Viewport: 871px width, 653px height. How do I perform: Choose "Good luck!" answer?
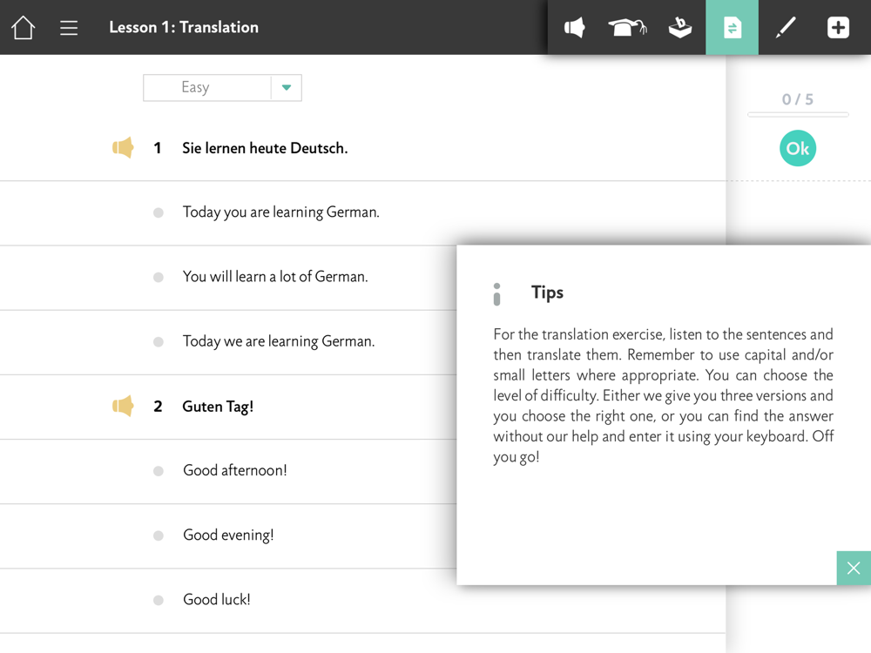click(x=217, y=600)
